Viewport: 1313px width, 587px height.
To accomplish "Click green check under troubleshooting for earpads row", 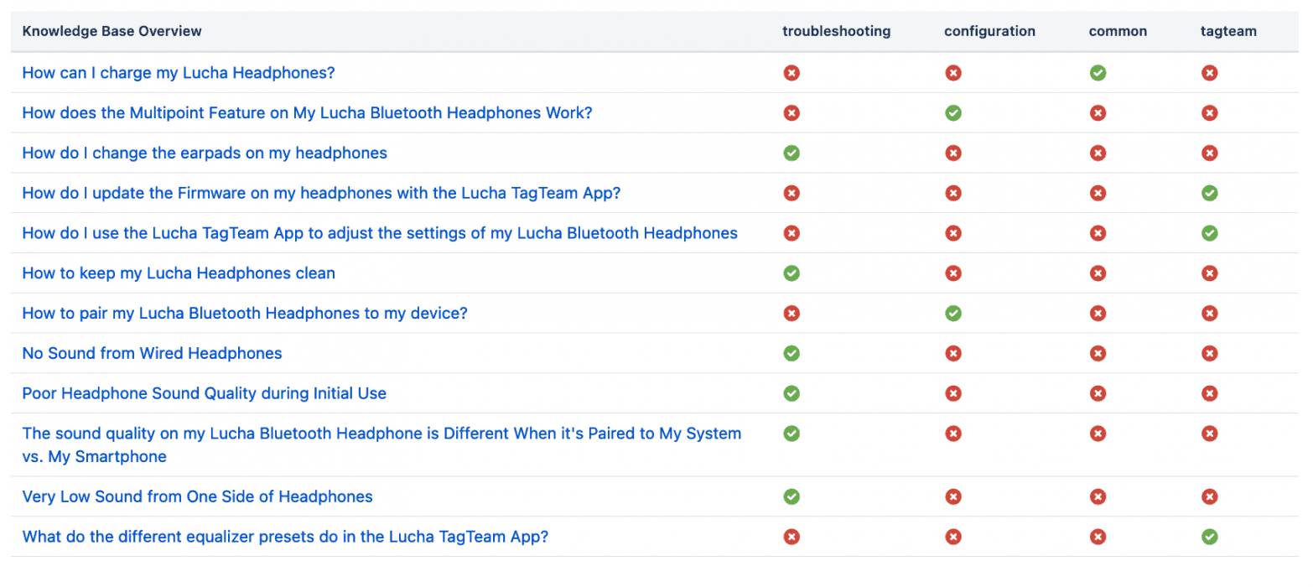I will pyautogui.click(x=791, y=153).
